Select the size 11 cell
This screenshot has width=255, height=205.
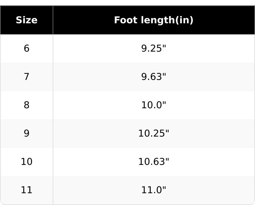(x=27, y=190)
